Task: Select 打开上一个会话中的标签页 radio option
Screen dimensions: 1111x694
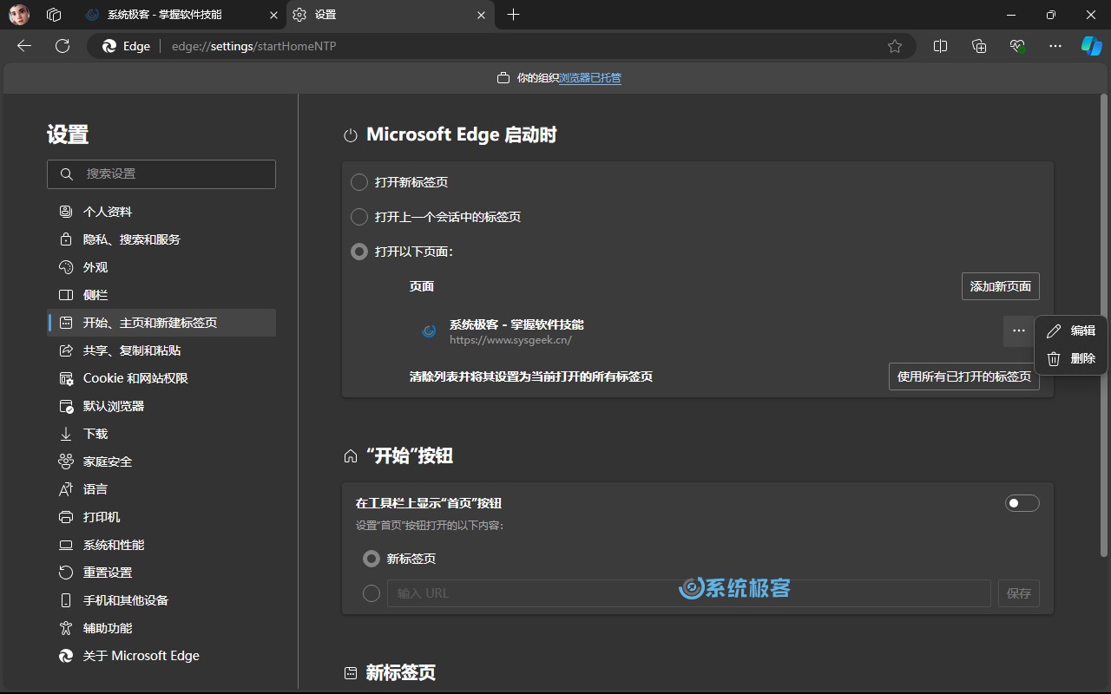Action: 359,217
